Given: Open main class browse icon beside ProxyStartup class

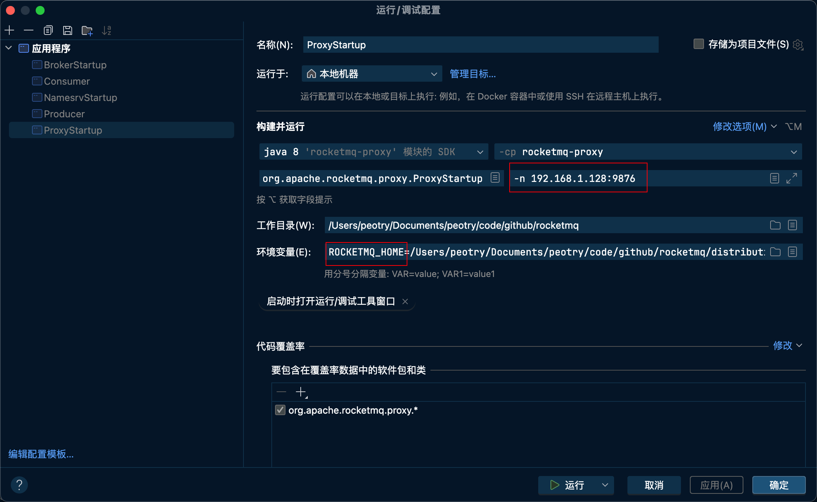Looking at the screenshot, I should (495, 178).
